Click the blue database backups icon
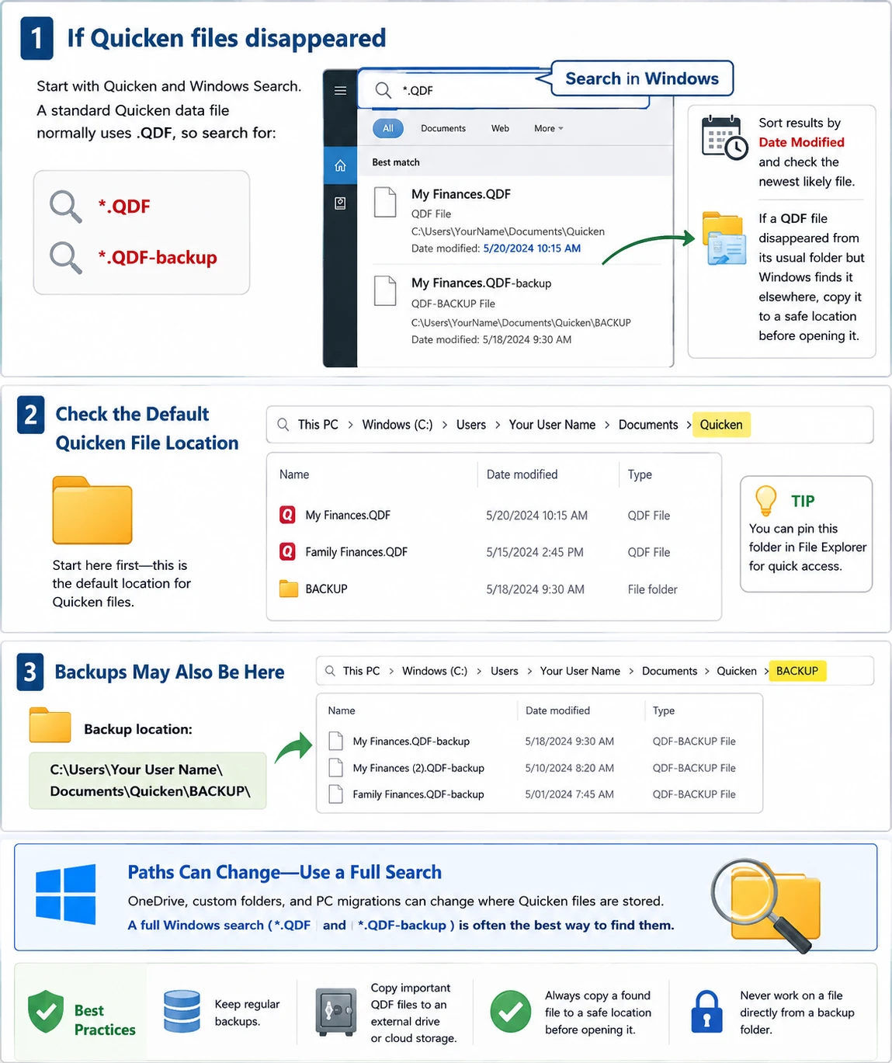The height and width of the screenshot is (1063, 892). (x=182, y=1011)
